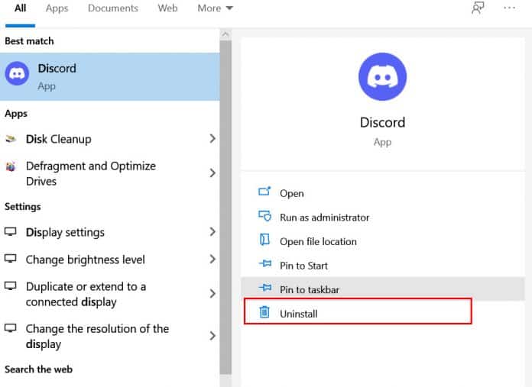This screenshot has width=532, height=387.
Task: Expand the More filter dropdown
Action: coord(215,8)
